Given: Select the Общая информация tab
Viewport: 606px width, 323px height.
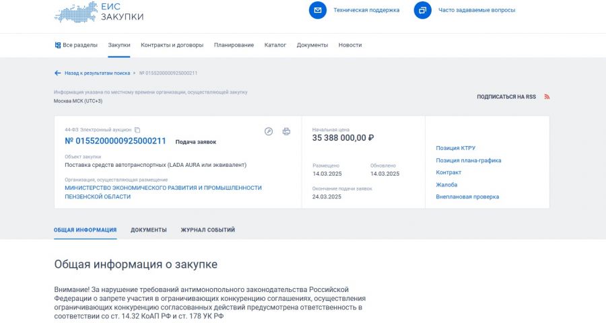Looking at the screenshot, I should coord(85,230).
